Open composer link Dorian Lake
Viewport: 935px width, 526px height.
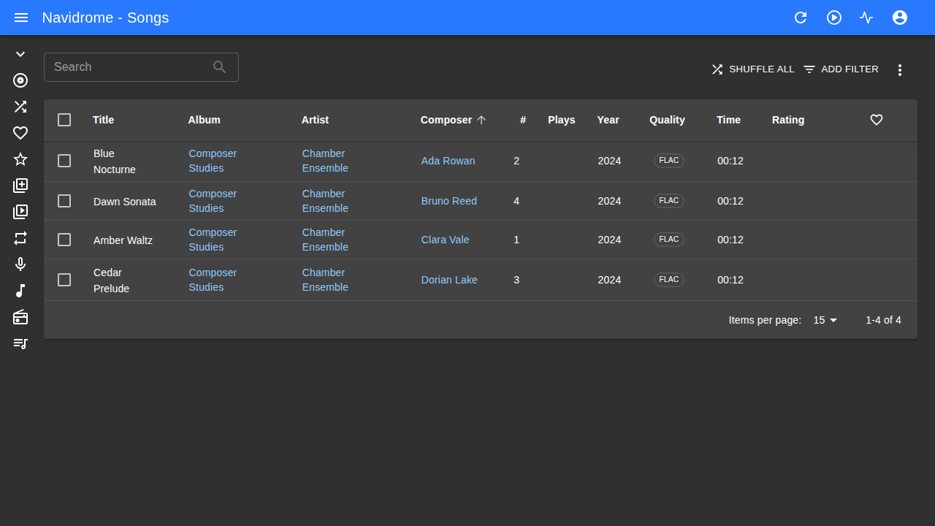[x=449, y=280]
